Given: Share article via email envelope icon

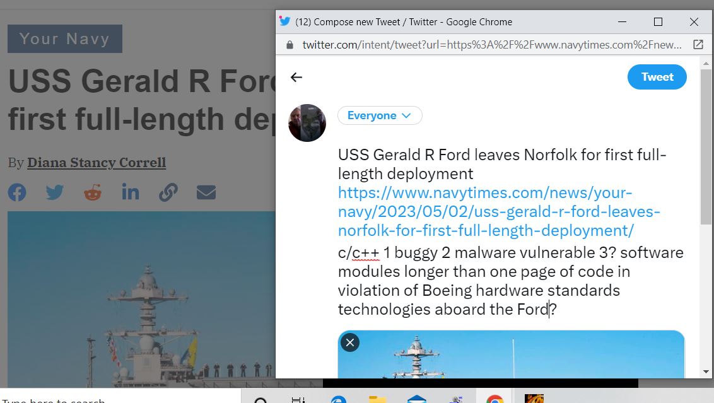Looking at the screenshot, I should tap(206, 192).
